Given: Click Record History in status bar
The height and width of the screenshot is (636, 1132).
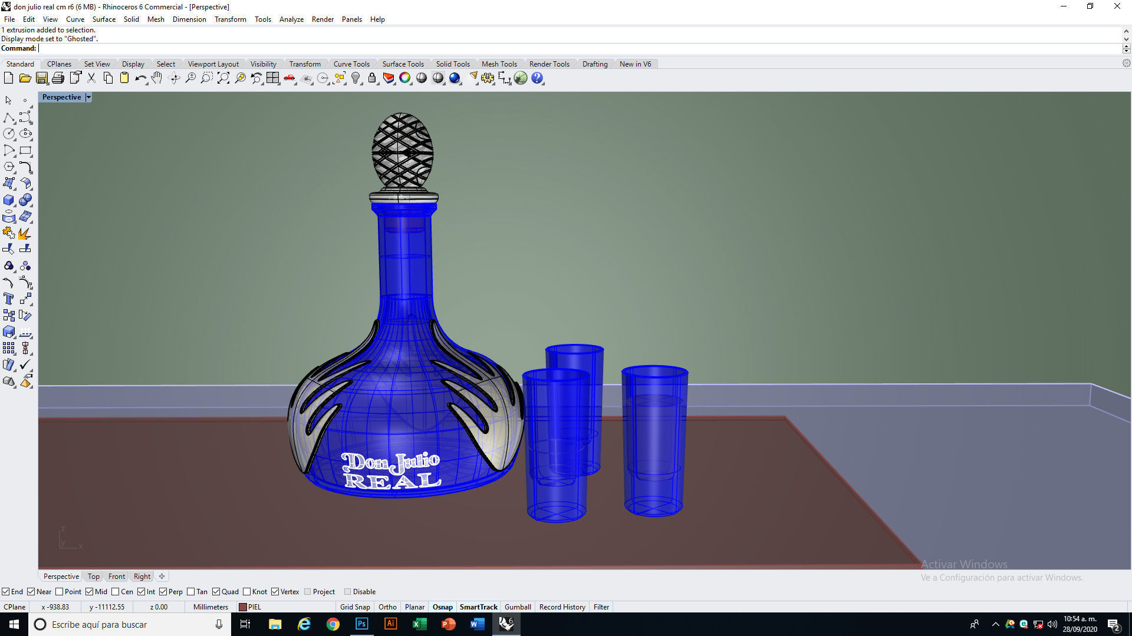Looking at the screenshot, I should (x=562, y=607).
